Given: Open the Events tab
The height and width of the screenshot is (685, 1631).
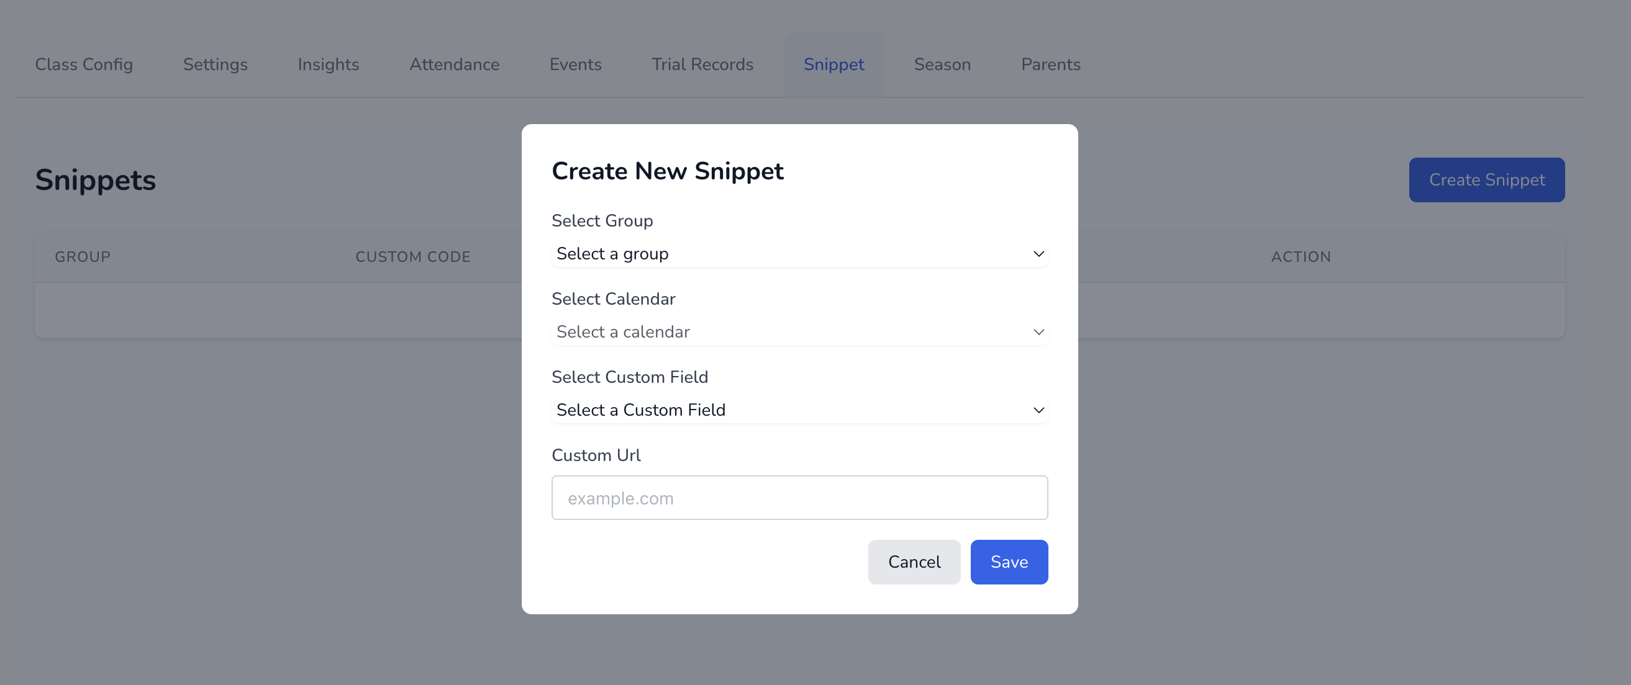Looking at the screenshot, I should (575, 65).
